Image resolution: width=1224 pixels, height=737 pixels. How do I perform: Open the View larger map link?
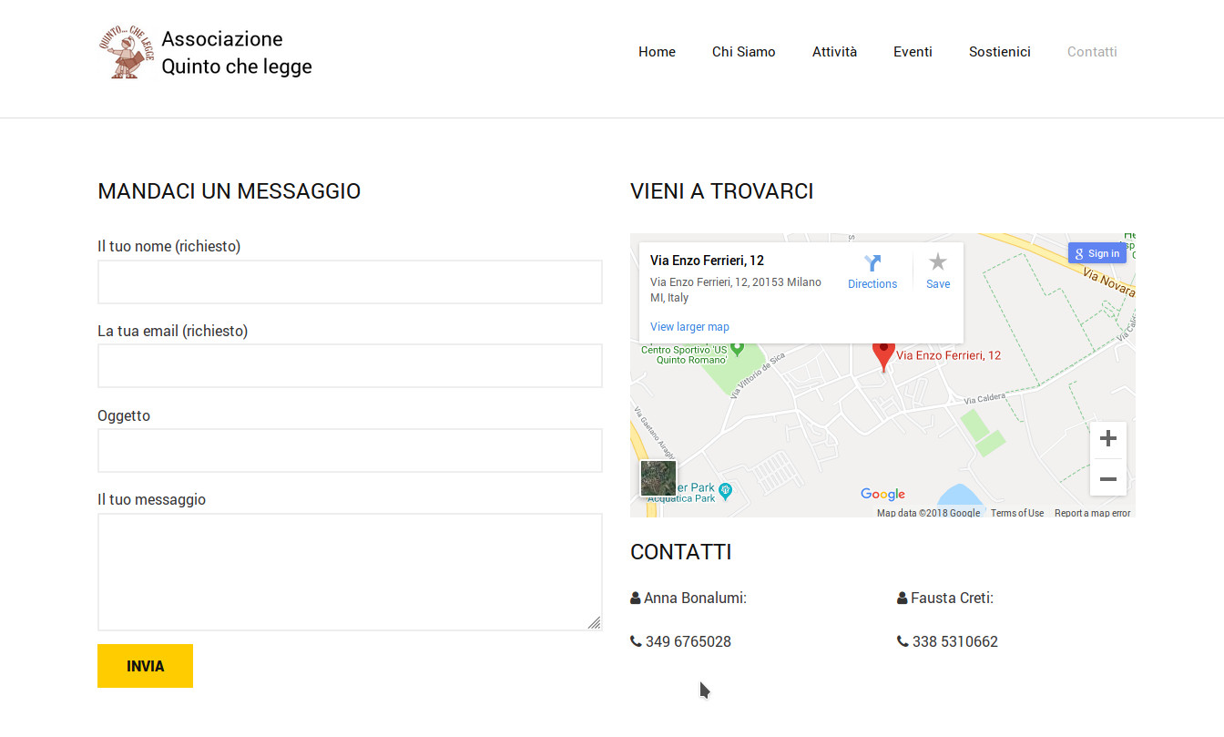[x=689, y=327]
